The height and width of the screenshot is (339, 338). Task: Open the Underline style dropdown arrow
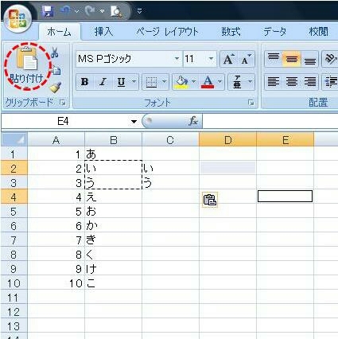pyautogui.click(x=134, y=82)
